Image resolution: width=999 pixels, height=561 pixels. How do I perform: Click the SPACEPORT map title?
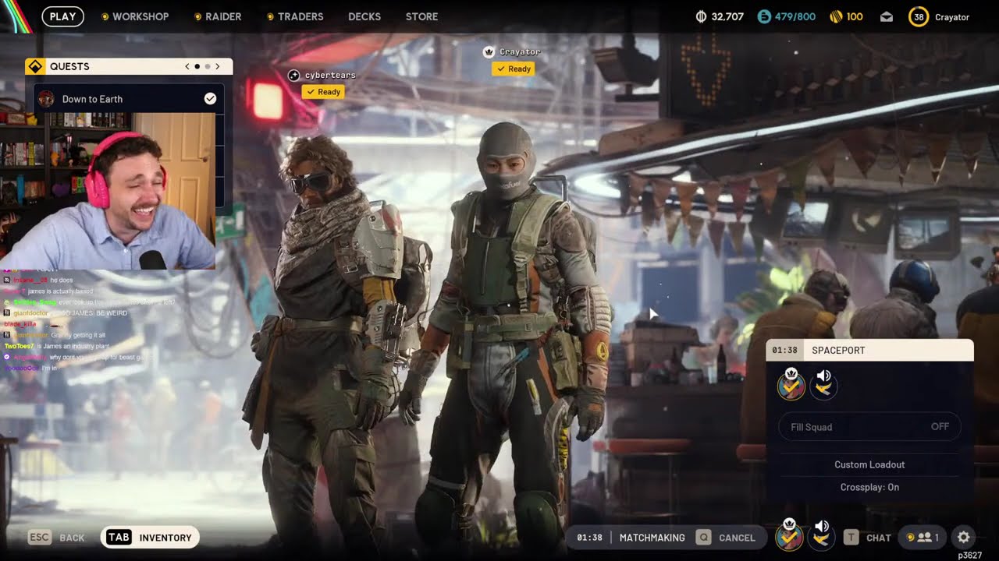[x=838, y=350]
